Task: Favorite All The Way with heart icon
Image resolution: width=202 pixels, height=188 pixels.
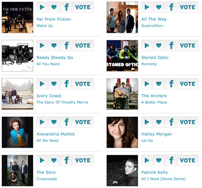Action: (x=159, y=7)
